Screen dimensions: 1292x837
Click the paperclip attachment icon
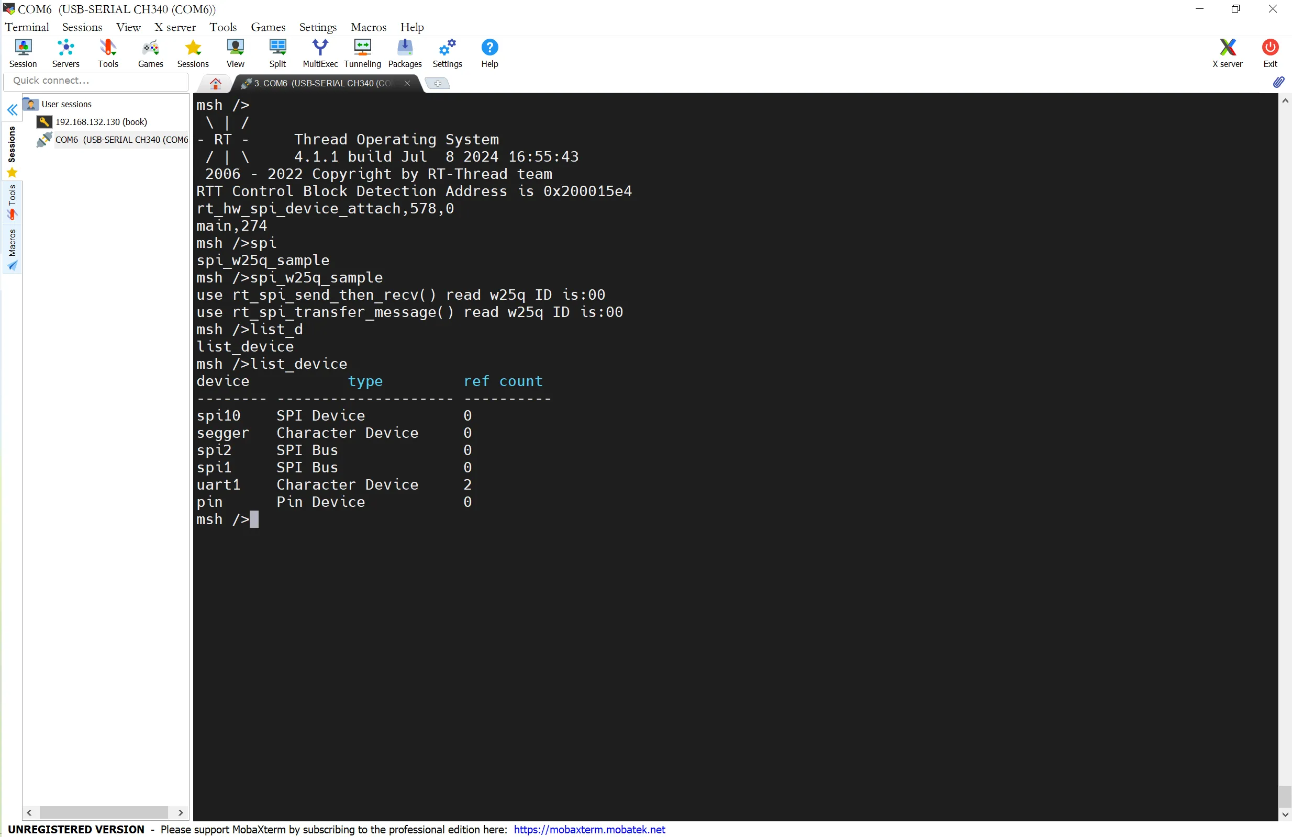(1278, 82)
